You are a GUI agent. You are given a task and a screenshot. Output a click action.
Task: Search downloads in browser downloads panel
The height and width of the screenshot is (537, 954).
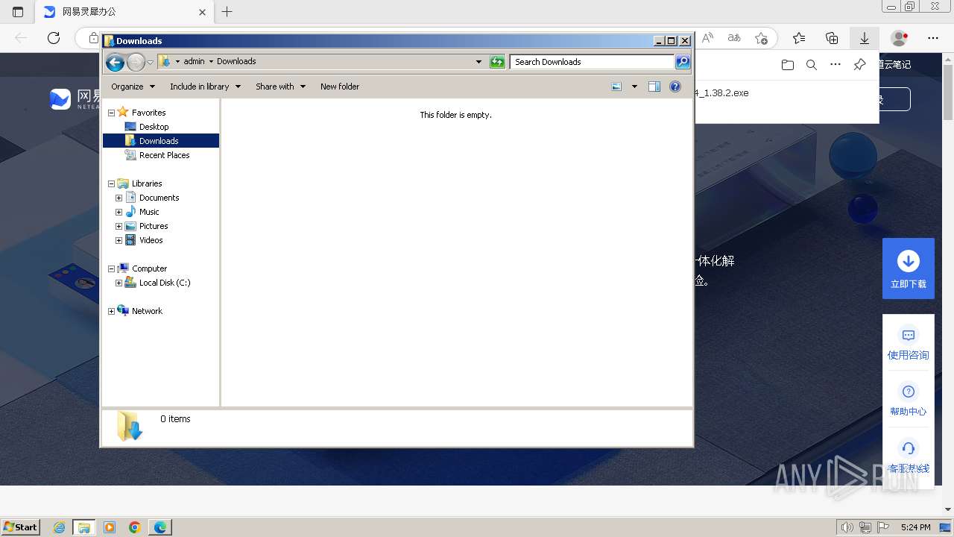pyautogui.click(x=812, y=65)
